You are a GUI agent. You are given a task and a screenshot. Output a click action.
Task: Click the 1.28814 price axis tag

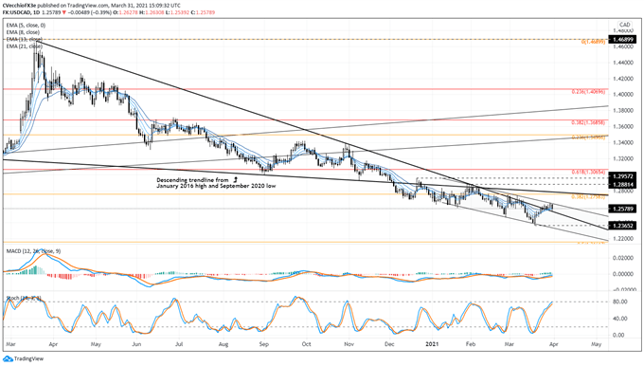coord(622,185)
